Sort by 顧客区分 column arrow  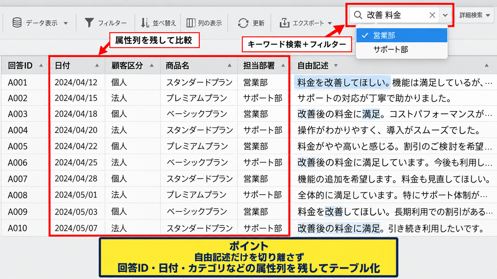[152, 65]
